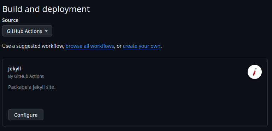This screenshot has width=272, height=131.
Task: Select the Jekyll workflow title
Action: 14,69
